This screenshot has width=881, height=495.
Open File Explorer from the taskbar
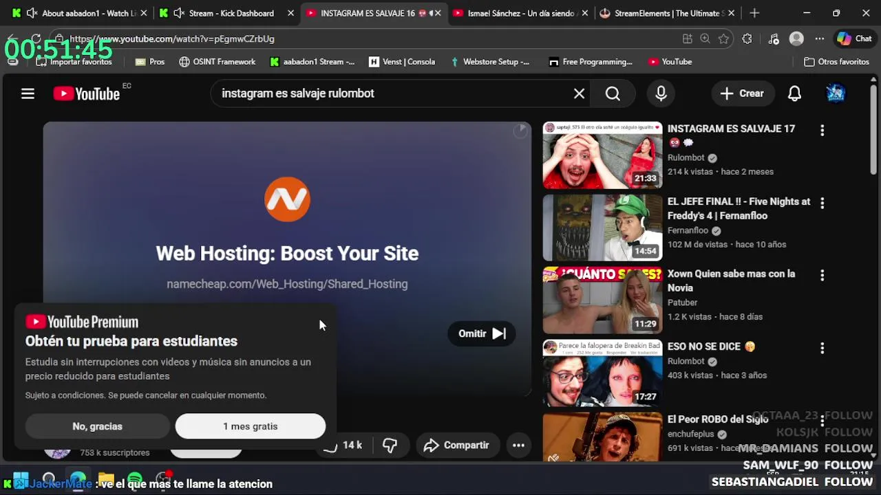click(106, 479)
